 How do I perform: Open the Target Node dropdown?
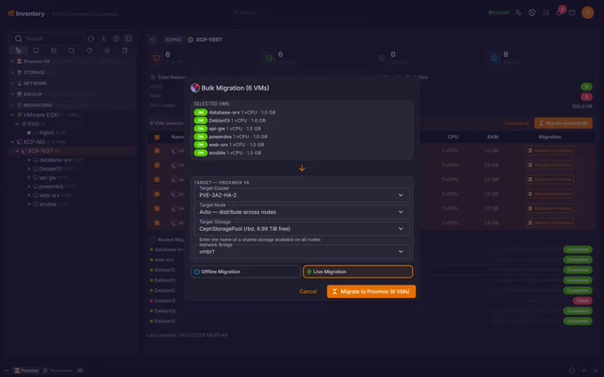[302, 212]
